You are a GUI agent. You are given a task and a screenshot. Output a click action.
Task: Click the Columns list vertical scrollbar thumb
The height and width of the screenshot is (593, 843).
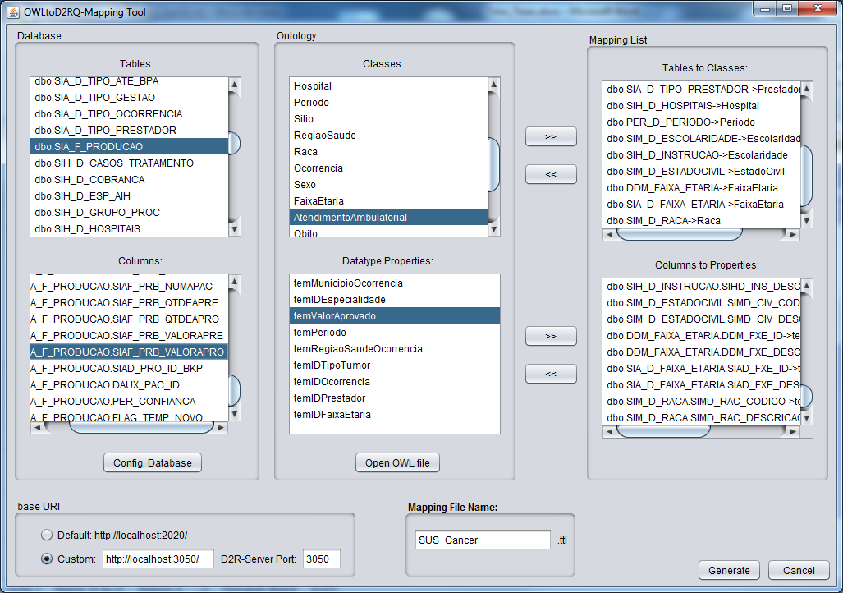(x=234, y=389)
